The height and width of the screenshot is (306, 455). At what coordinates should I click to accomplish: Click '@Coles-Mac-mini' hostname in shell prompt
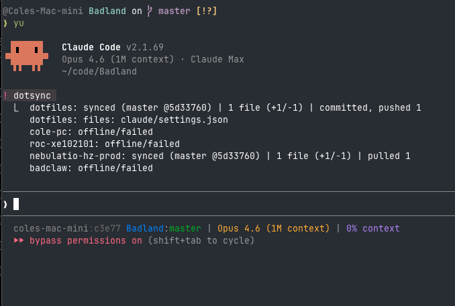pyautogui.click(x=43, y=11)
